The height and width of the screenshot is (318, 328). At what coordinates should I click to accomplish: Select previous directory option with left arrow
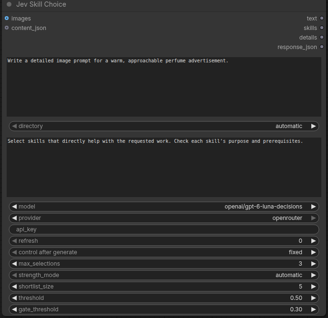click(x=14, y=126)
